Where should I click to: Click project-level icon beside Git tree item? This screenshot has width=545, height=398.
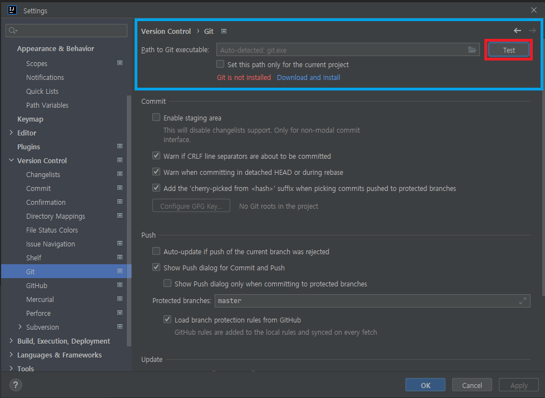click(120, 271)
